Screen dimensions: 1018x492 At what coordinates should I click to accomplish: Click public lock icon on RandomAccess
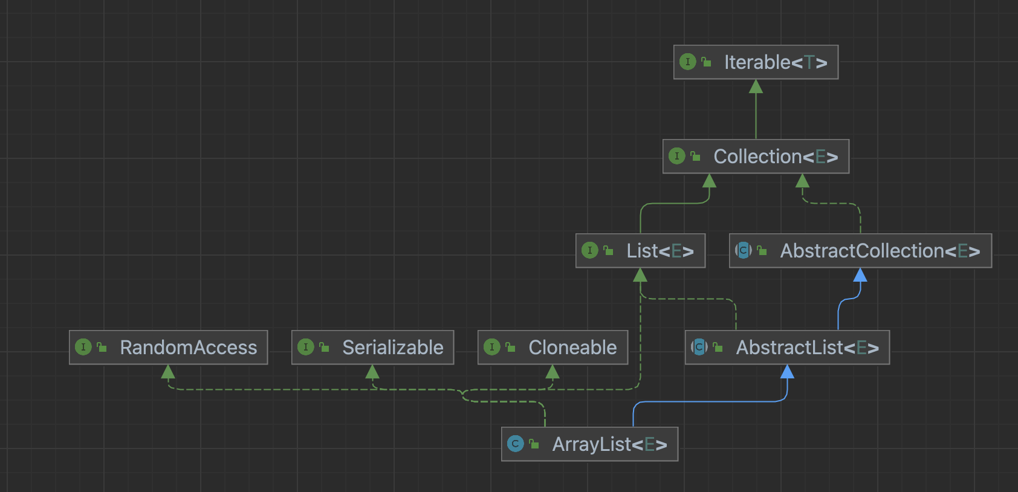(x=102, y=347)
